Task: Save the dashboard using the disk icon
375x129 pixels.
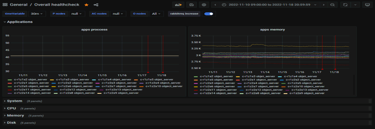Action: 191,5
